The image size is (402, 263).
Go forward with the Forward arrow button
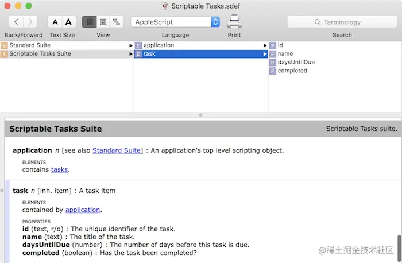(30, 22)
